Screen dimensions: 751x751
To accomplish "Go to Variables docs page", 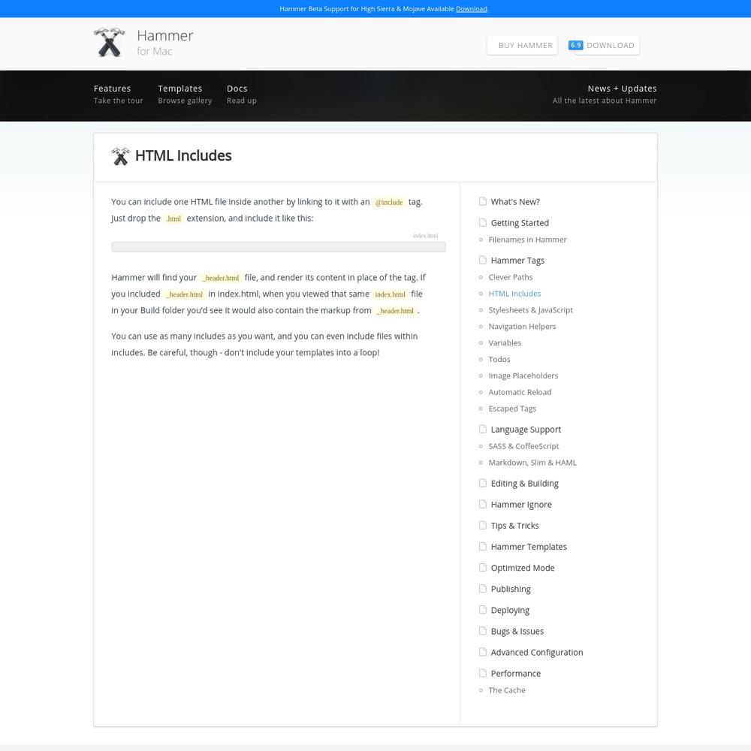I will click(505, 342).
